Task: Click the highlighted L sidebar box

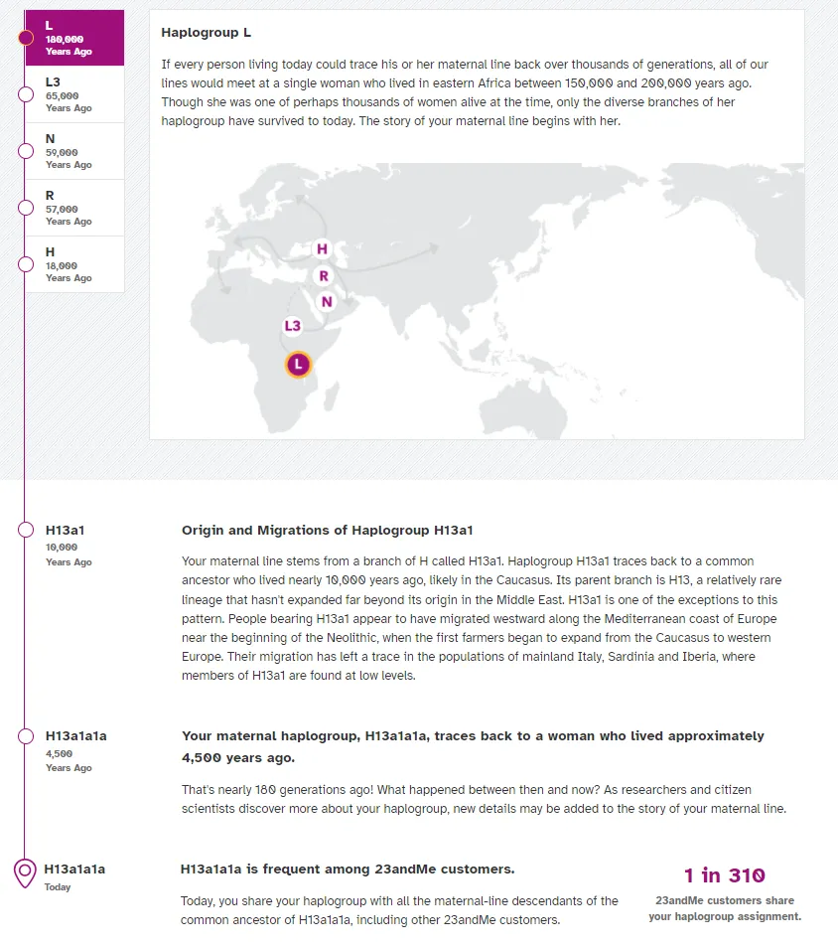Action: pos(74,38)
